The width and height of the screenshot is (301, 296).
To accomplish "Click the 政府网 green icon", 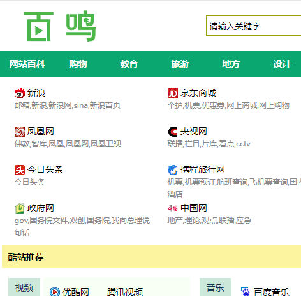I will pyautogui.click(x=20, y=208).
